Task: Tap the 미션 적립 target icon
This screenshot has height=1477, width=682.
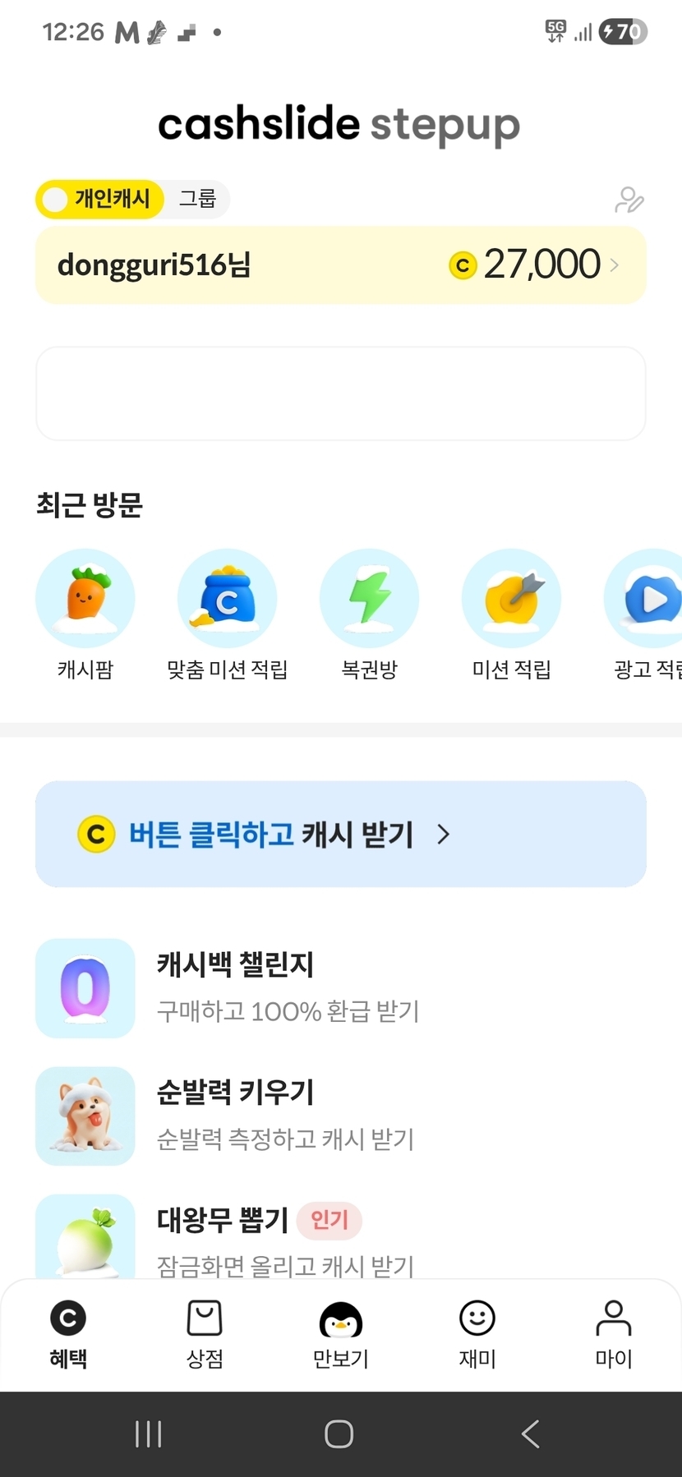Action: tap(511, 598)
